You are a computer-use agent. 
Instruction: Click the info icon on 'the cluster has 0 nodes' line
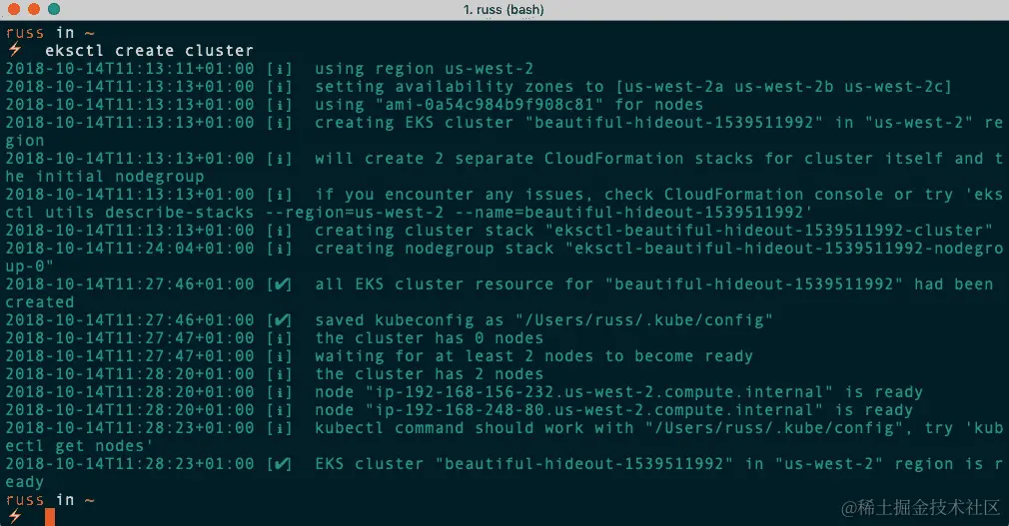coord(280,338)
